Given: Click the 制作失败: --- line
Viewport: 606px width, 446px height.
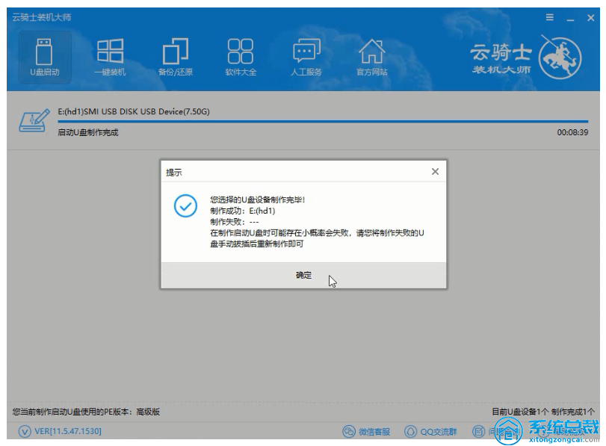Looking at the screenshot, I should click(235, 222).
